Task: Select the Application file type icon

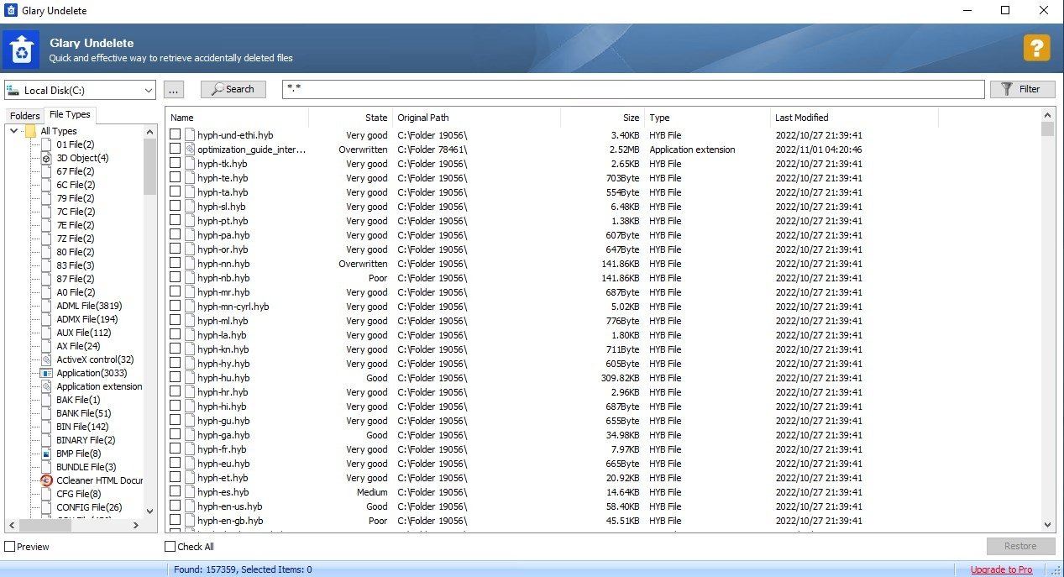Action: pos(47,373)
